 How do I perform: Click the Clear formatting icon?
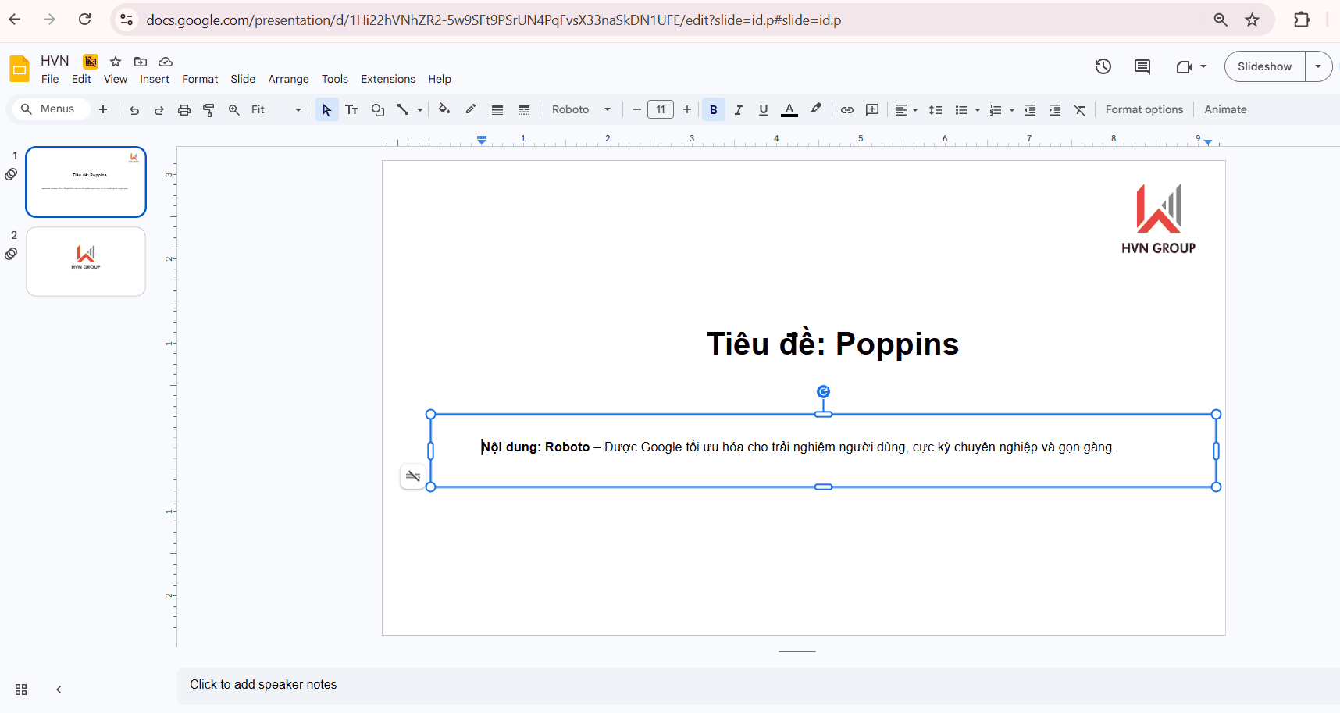[x=1080, y=110]
